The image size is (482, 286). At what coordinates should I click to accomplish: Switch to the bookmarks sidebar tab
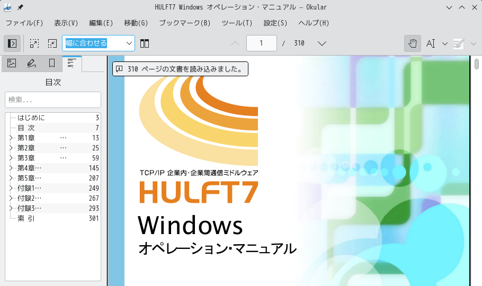[52, 64]
